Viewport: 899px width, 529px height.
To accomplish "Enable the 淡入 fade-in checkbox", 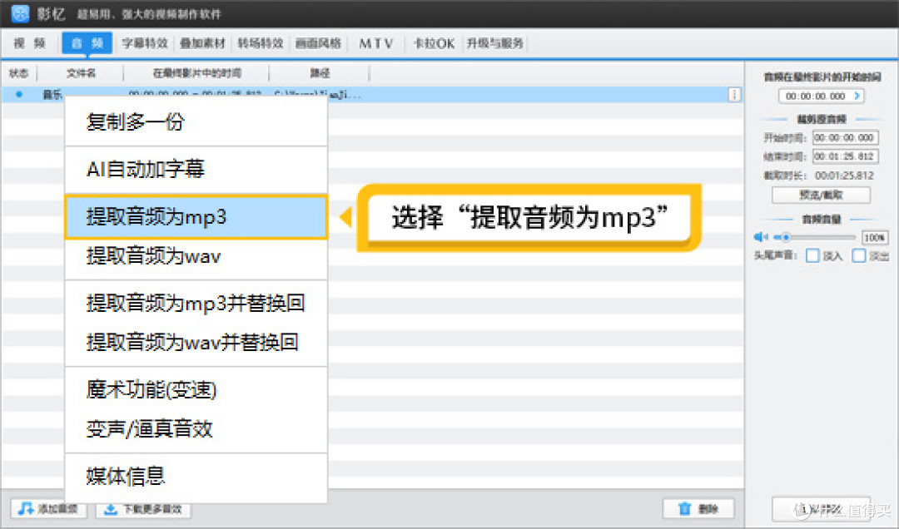I will click(812, 255).
